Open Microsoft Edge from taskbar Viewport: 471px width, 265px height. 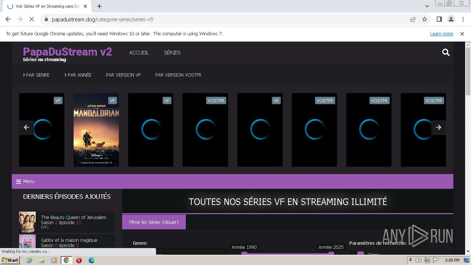tap(91, 260)
